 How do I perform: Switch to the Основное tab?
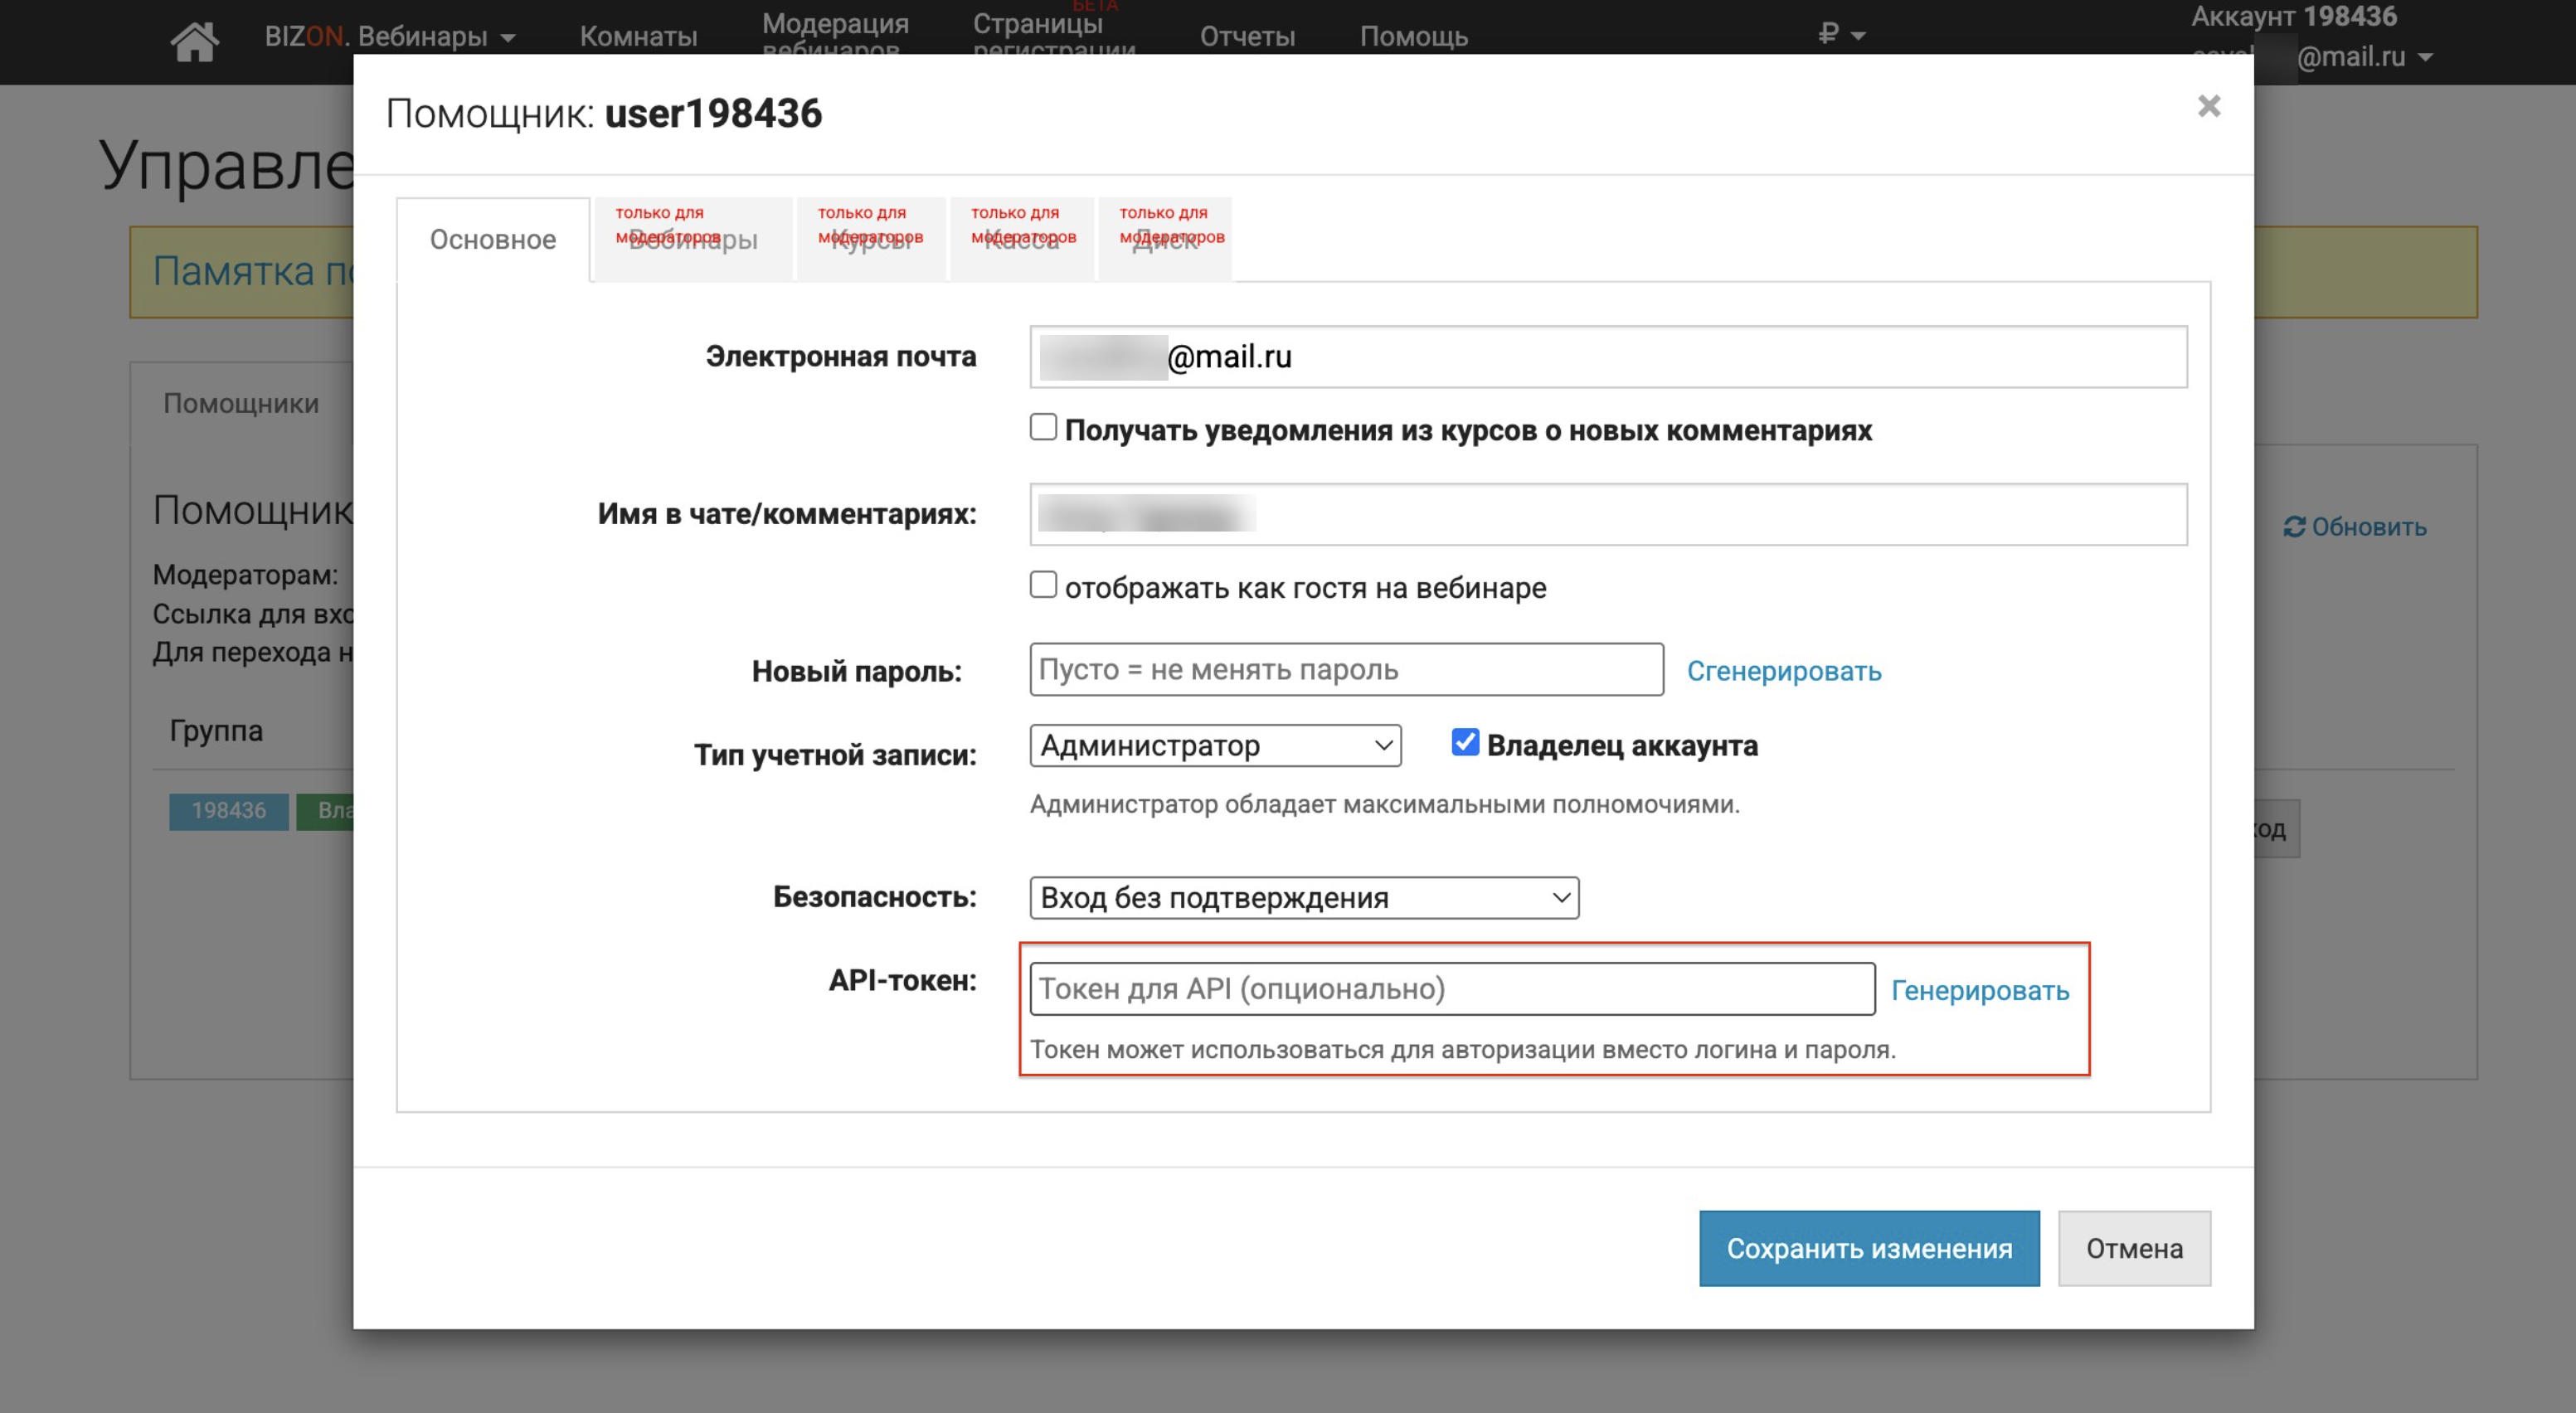[493, 240]
